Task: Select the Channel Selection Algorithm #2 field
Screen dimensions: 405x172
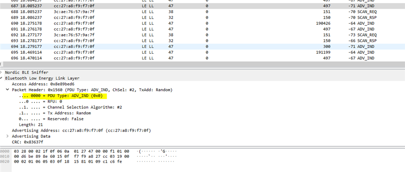Action: pyautogui.click(x=70, y=107)
